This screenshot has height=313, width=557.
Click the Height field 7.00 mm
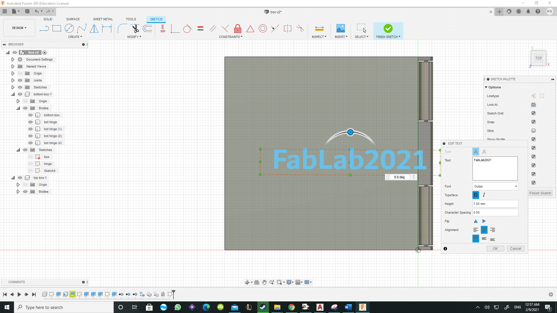(495, 204)
